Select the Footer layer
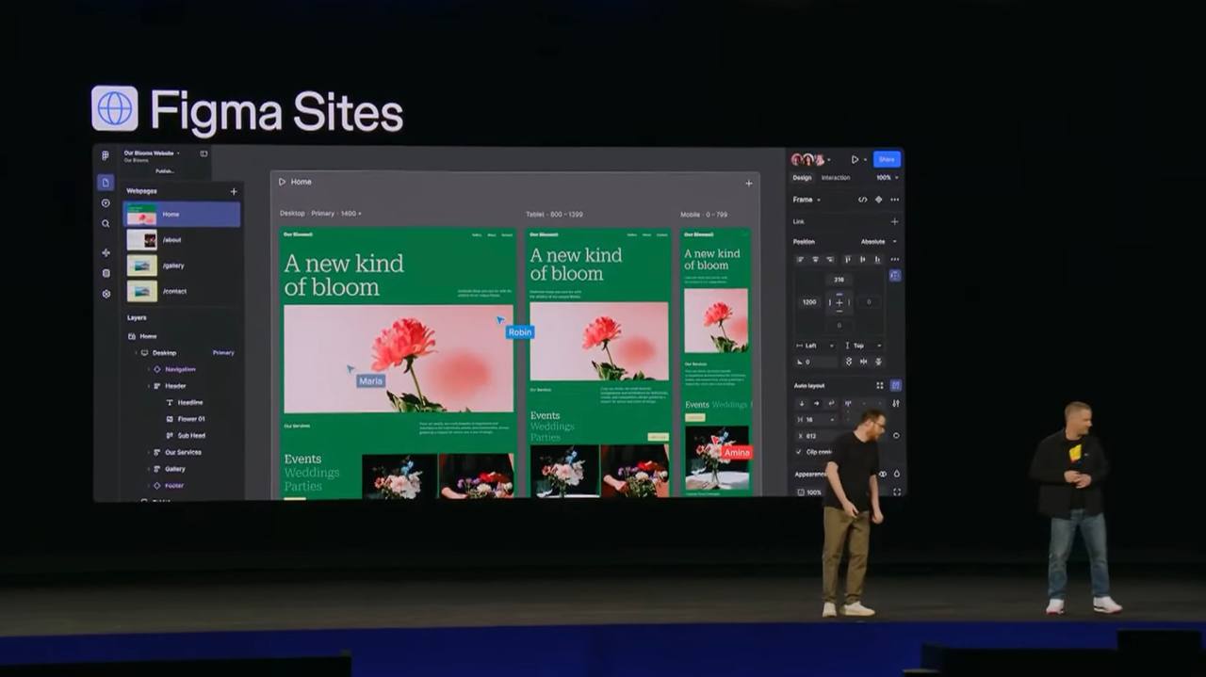This screenshot has height=677, width=1206. pos(174,486)
